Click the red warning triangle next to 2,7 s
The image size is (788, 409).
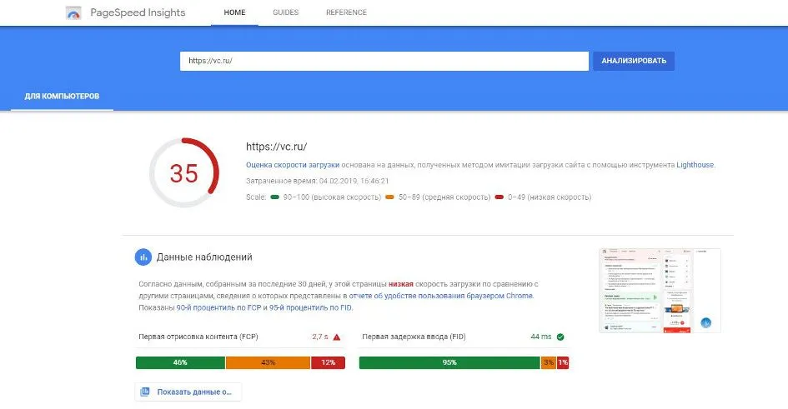point(337,337)
